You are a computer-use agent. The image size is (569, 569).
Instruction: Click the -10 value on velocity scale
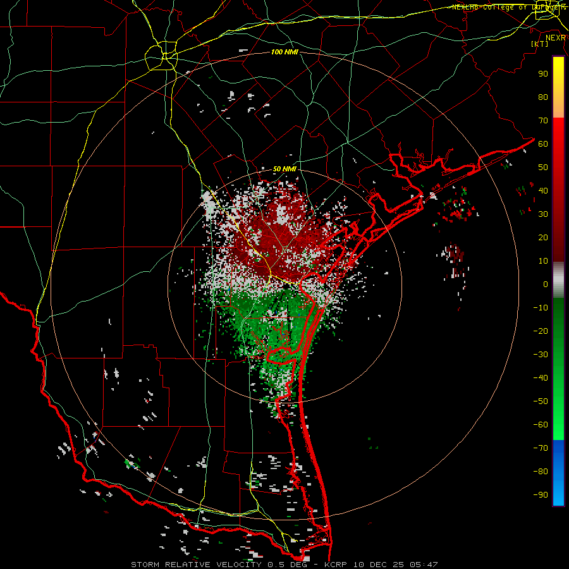pos(541,308)
